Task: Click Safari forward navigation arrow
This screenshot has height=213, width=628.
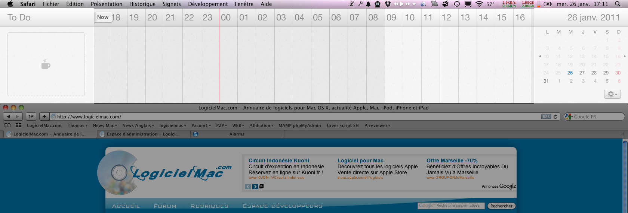Action: [18, 117]
